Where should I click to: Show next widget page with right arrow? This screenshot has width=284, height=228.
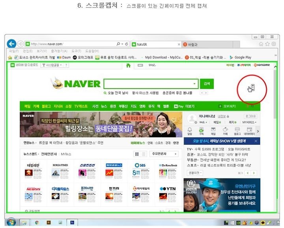pyautogui.click(x=254, y=173)
